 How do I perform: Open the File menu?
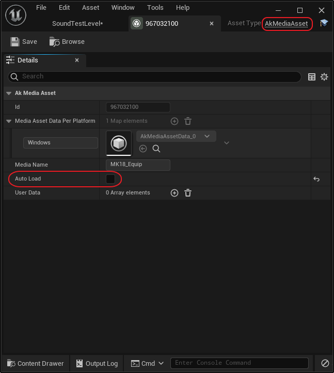pos(41,8)
